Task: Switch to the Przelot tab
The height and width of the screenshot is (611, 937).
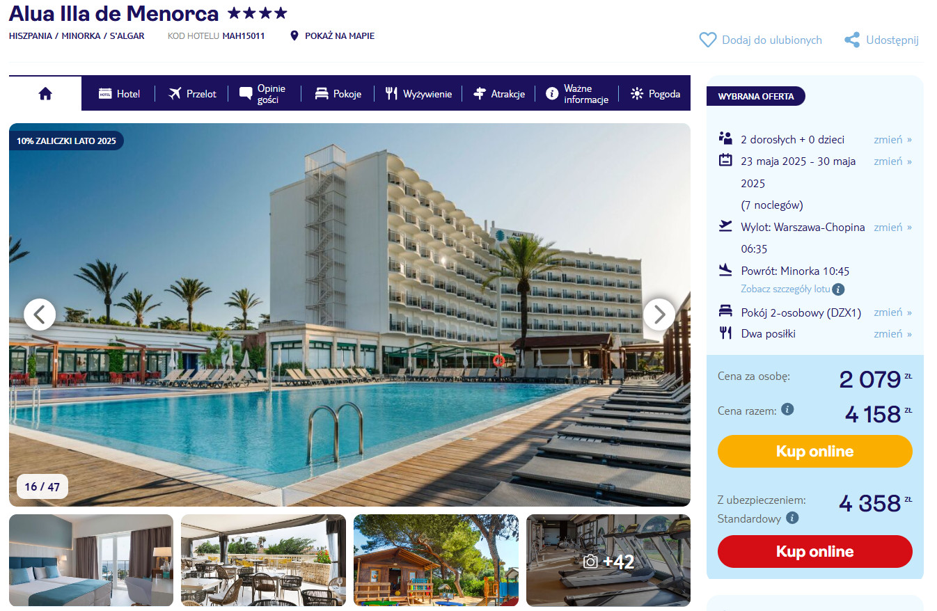Action: coord(192,94)
